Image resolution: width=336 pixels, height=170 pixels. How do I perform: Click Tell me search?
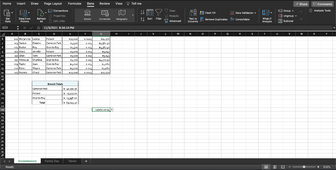pyautogui.click(x=134, y=3)
